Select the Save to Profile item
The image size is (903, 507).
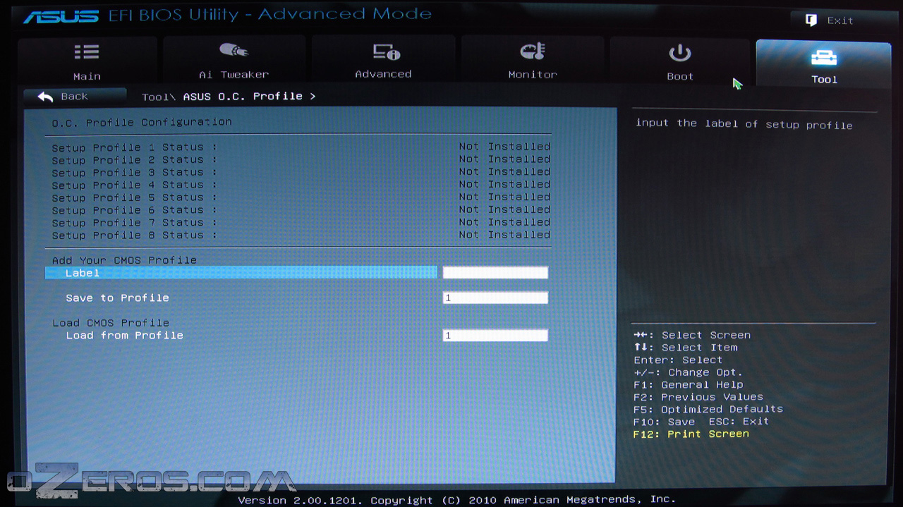click(117, 298)
